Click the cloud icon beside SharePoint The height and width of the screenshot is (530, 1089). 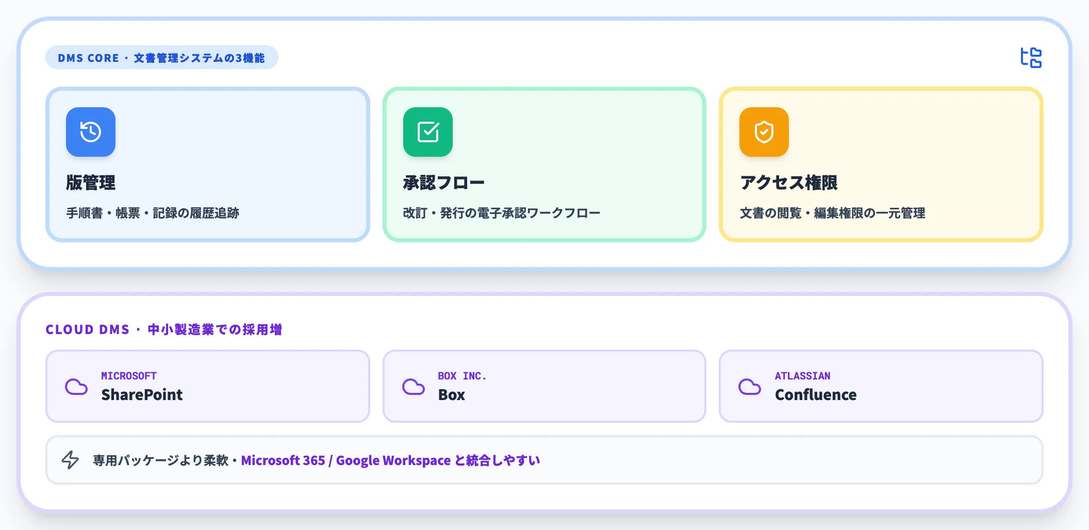click(x=76, y=387)
